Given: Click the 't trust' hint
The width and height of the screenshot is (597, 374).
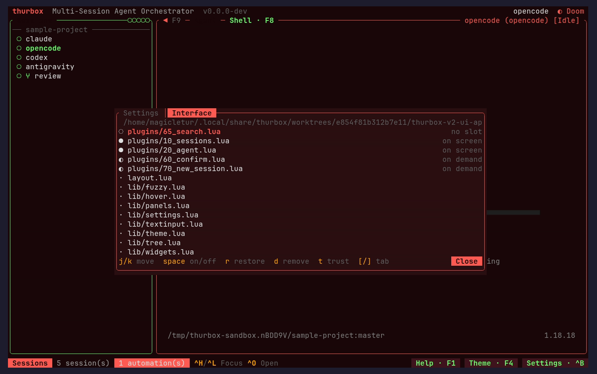Looking at the screenshot, I should coord(334,261).
